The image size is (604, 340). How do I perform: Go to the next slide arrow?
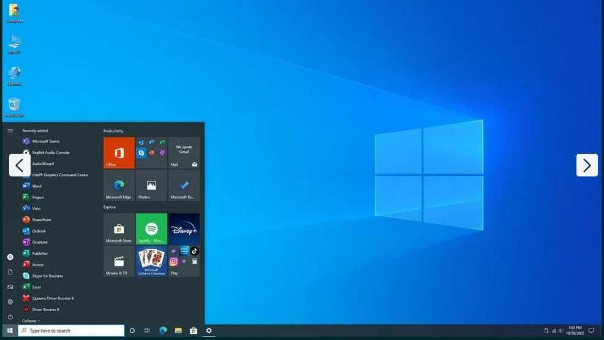587,165
